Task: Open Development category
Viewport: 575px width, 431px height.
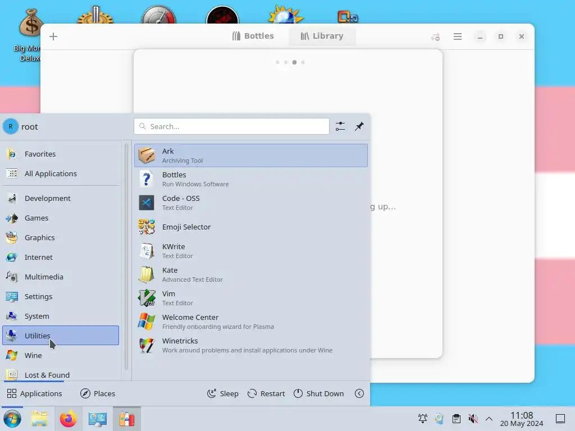Action: [61, 198]
